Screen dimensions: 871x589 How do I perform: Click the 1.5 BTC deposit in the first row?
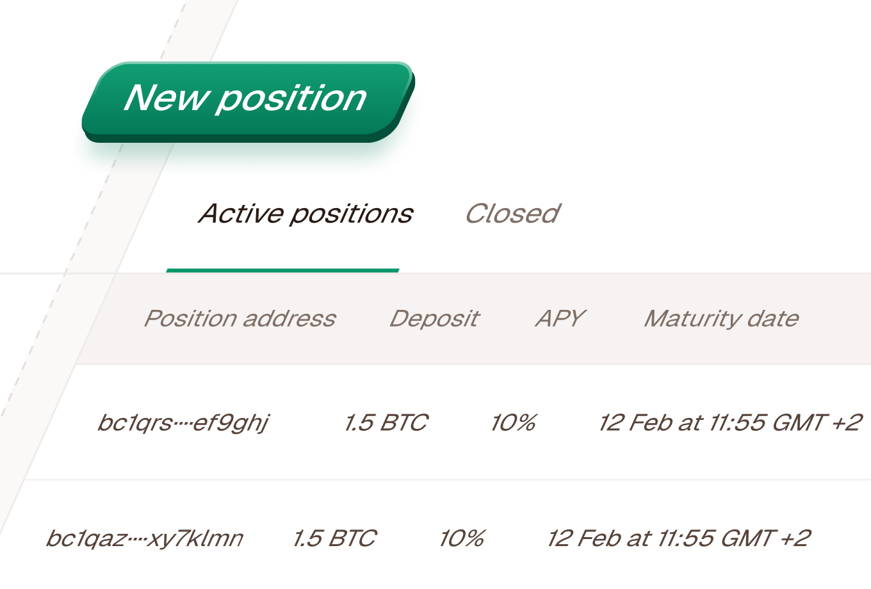click(386, 423)
